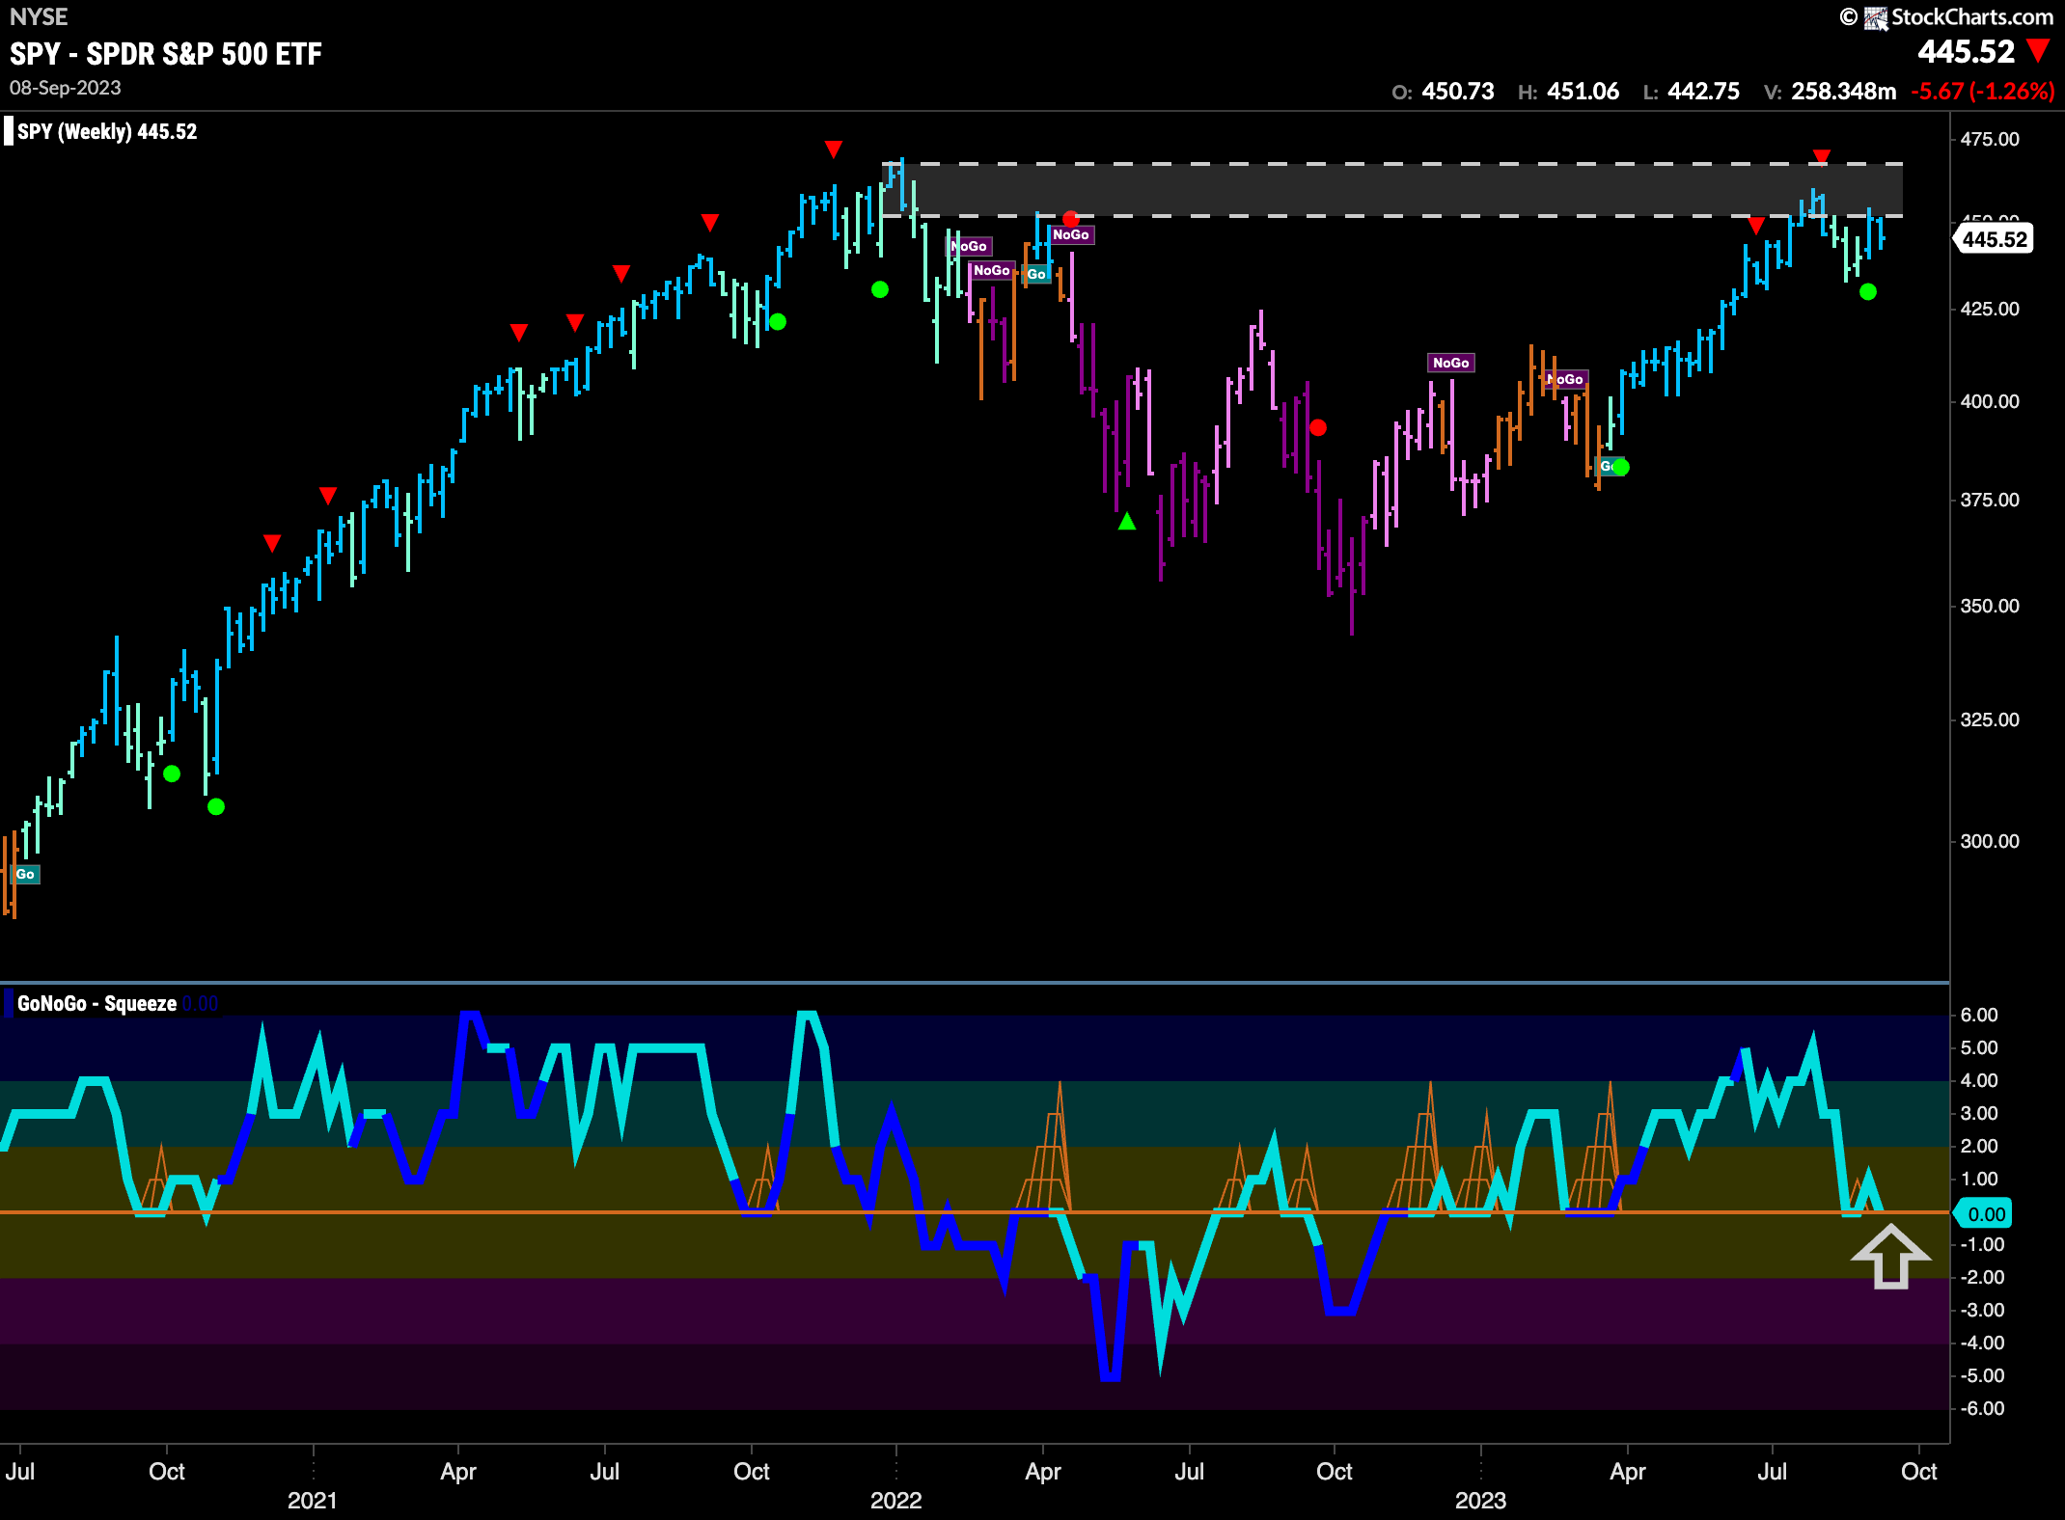Viewport: 2065px width, 1520px height.
Task: Click the 475.00 price axis label
Action: pos(1990,139)
